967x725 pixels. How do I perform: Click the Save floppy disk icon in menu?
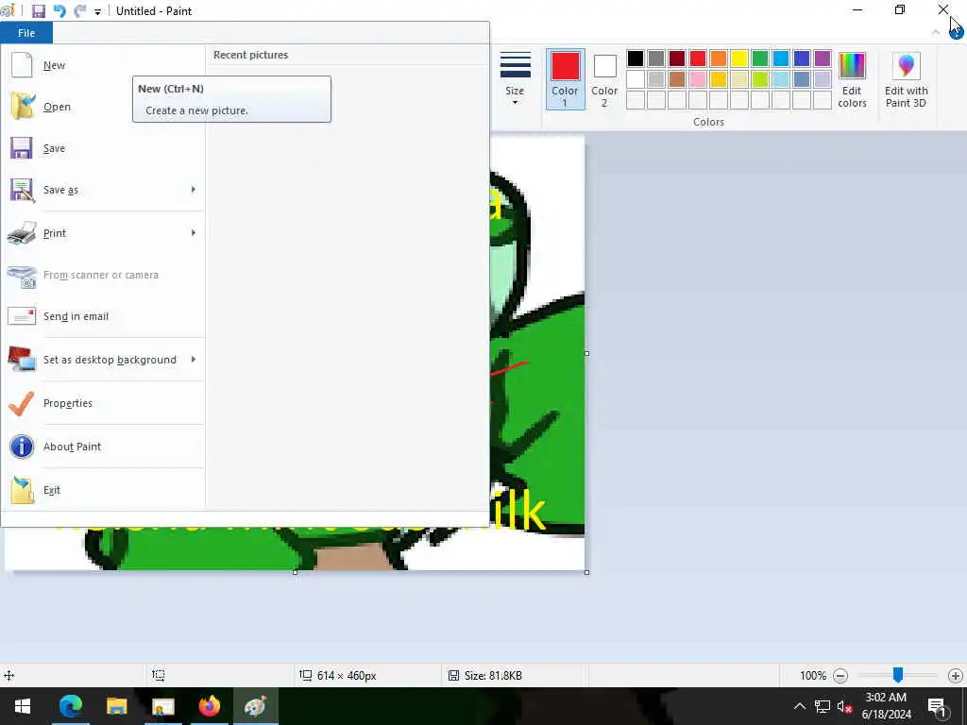click(22, 148)
